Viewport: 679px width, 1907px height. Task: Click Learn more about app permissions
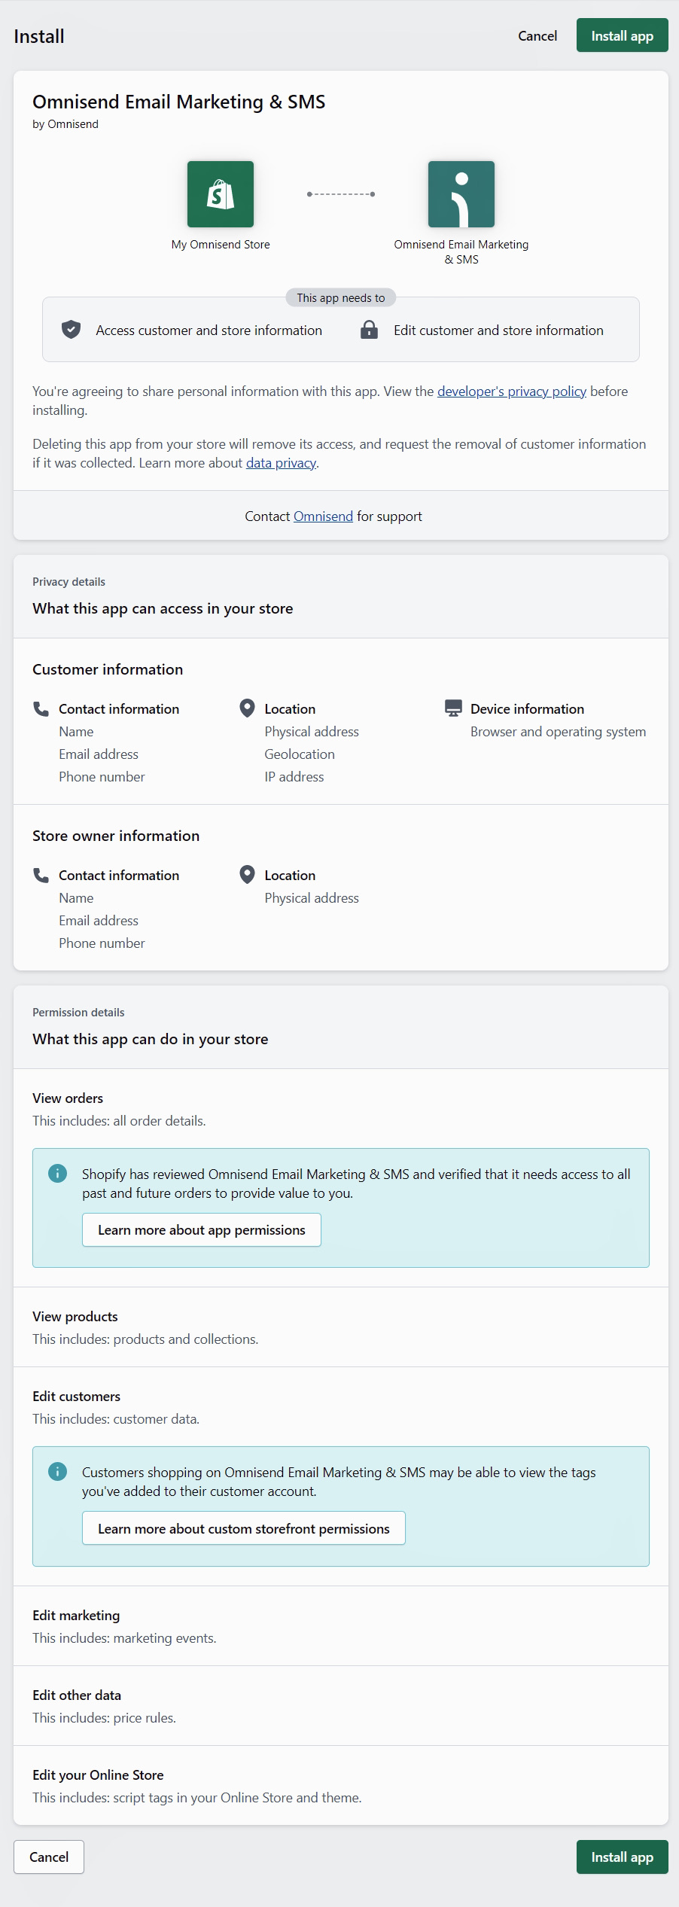[201, 1229]
